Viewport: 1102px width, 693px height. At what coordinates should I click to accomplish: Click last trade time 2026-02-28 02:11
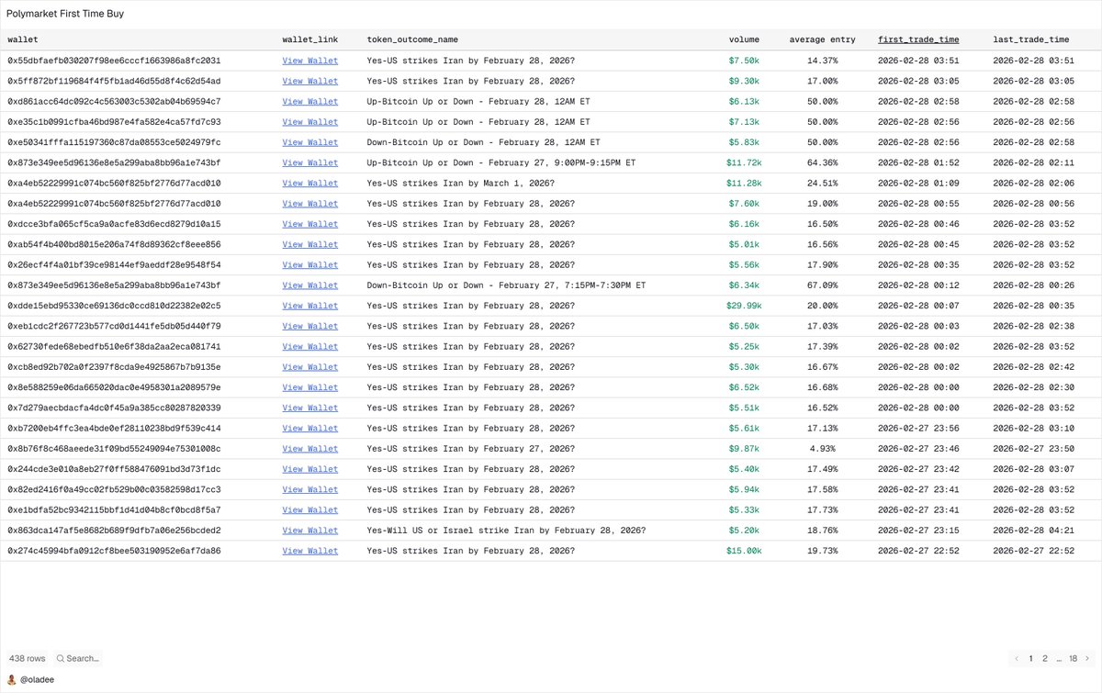(1034, 162)
